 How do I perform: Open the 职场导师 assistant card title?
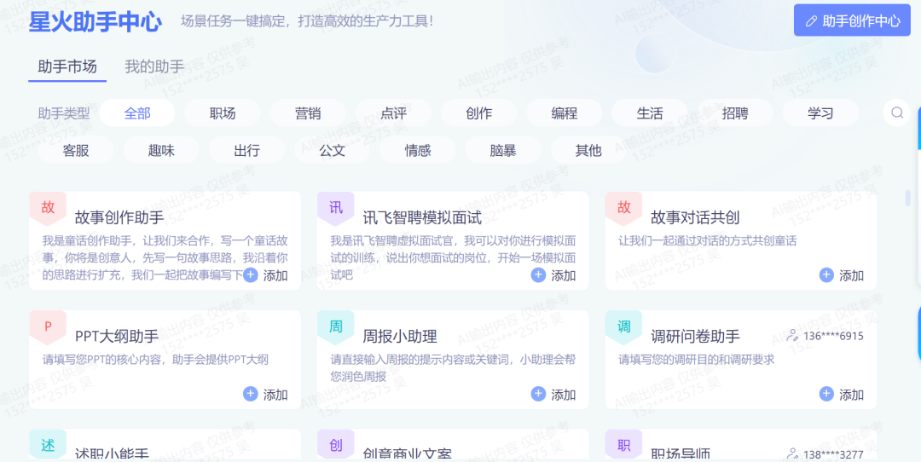coord(681,454)
